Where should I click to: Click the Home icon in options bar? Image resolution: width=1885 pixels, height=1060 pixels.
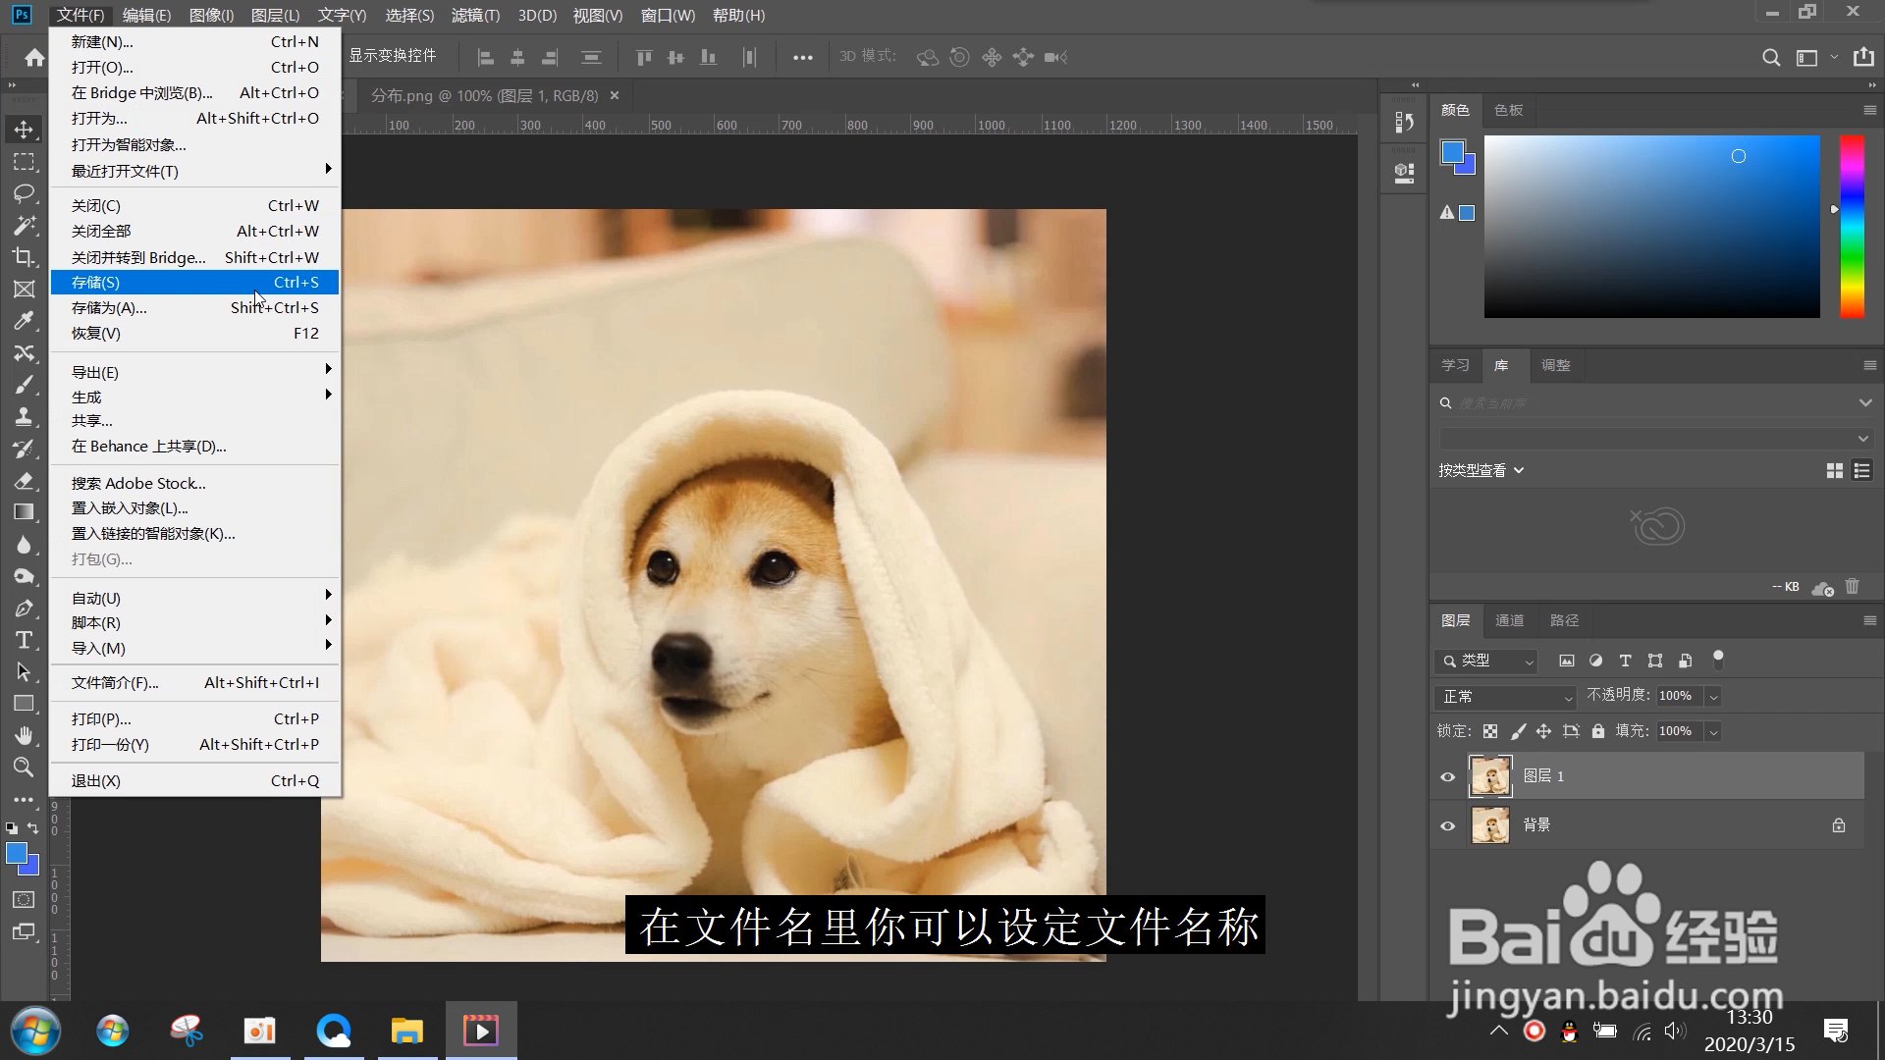pos(34,57)
